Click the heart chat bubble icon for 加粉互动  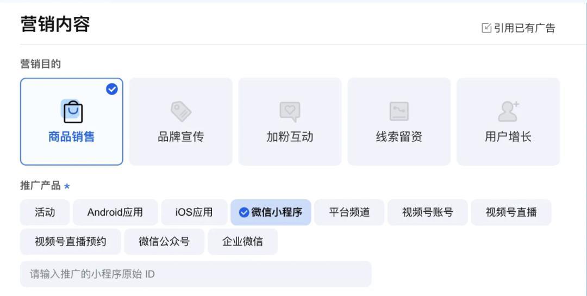coord(290,111)
